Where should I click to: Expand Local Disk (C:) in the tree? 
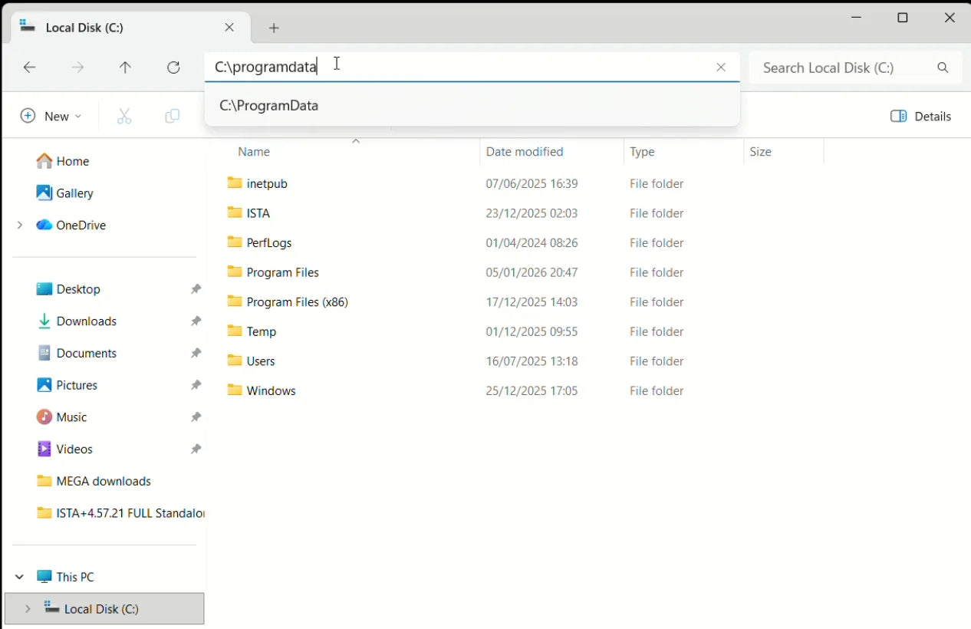click(28, 609)
